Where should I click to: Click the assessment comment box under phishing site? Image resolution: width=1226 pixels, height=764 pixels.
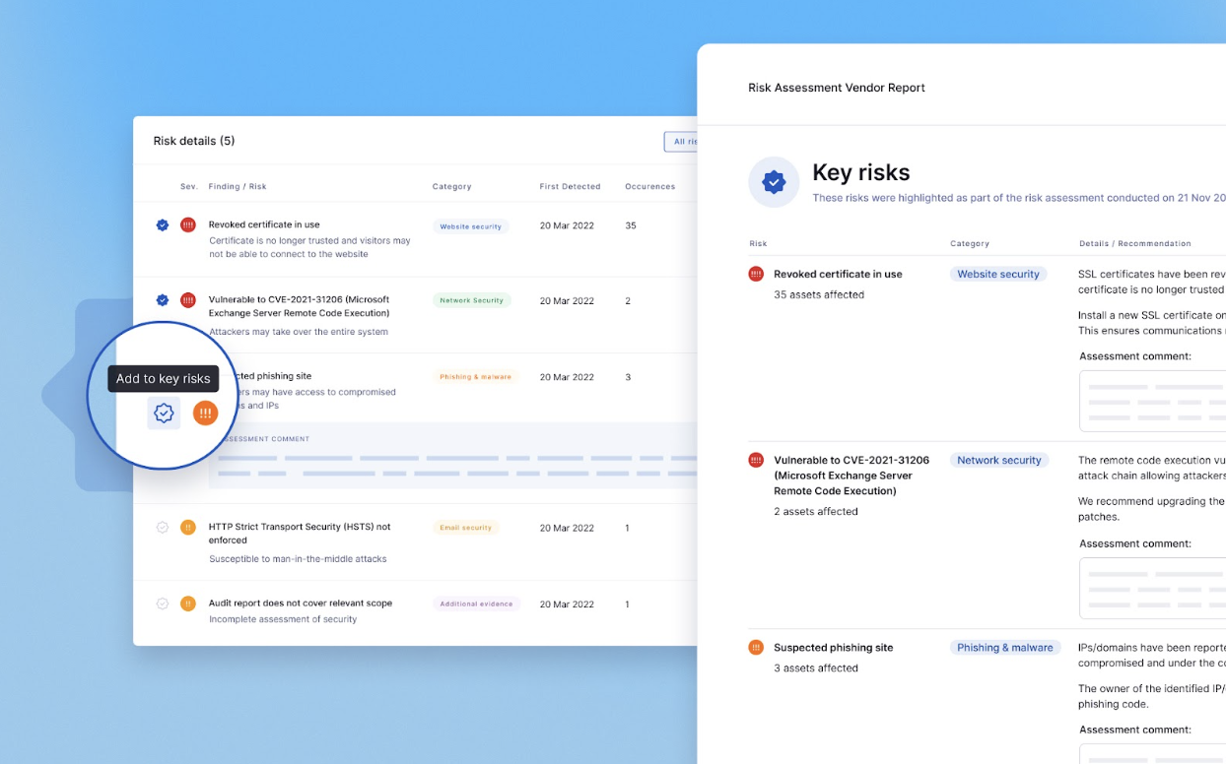coord(453,456)
